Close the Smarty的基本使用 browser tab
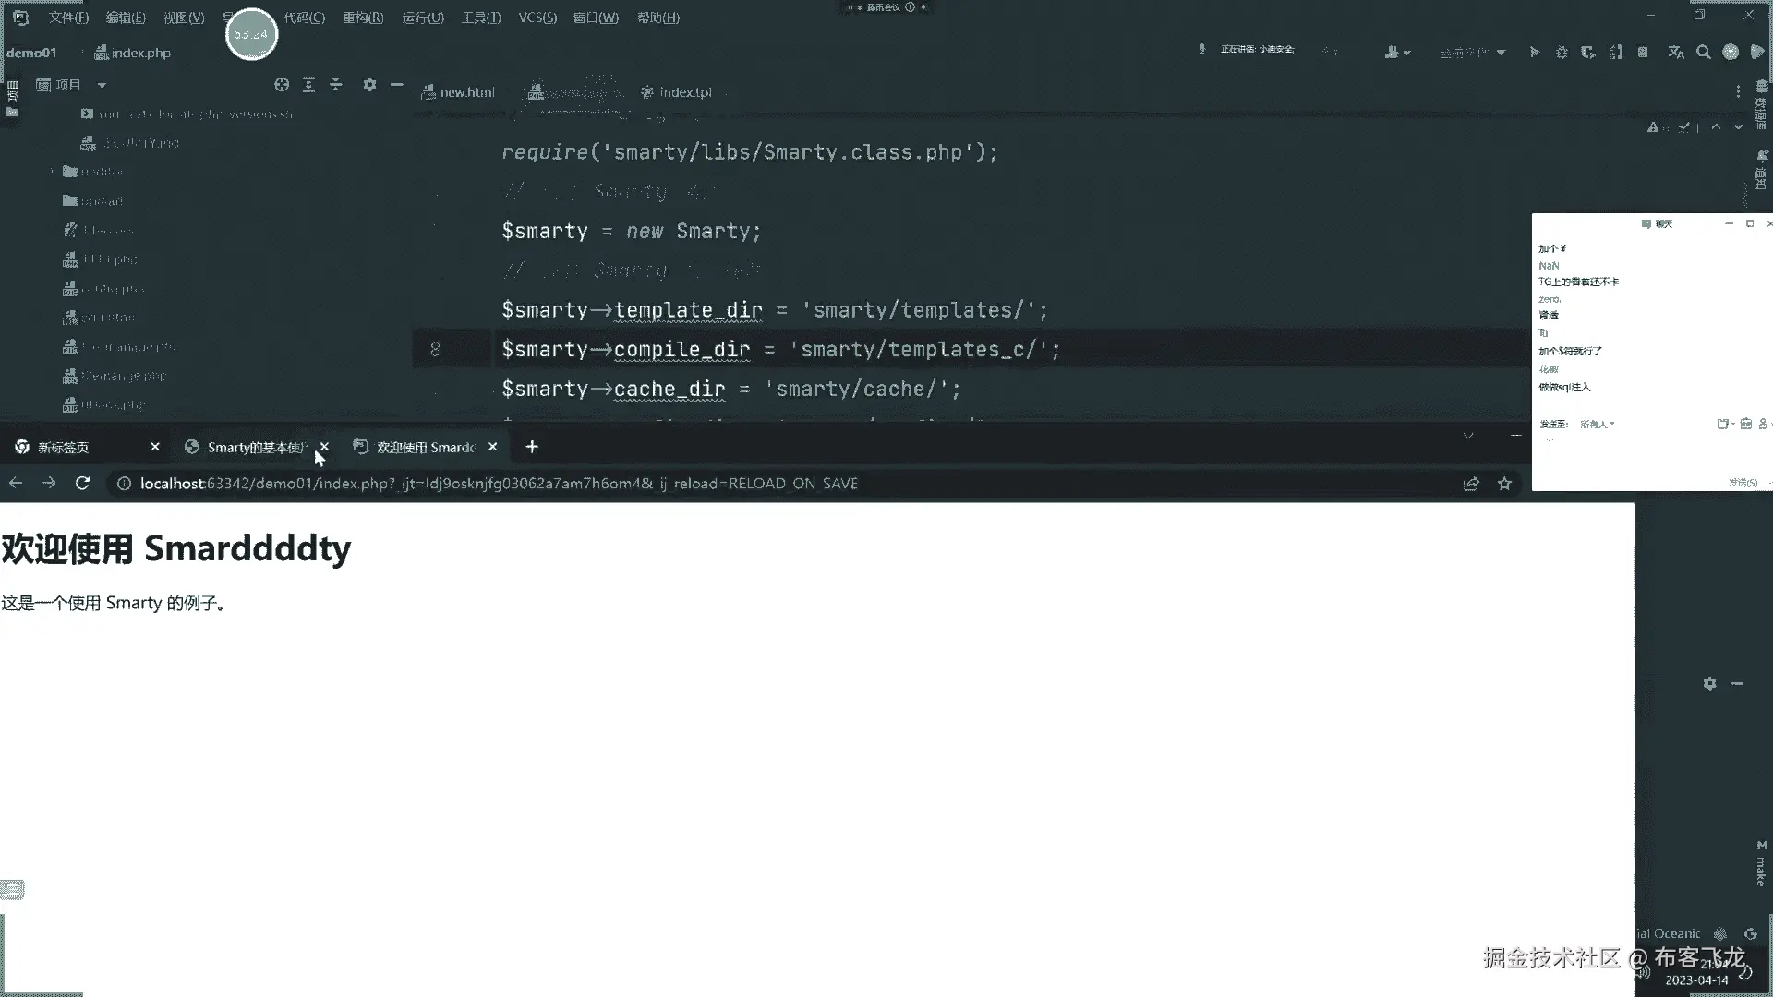The image size is (1773, 997). [x=324, y=447]
